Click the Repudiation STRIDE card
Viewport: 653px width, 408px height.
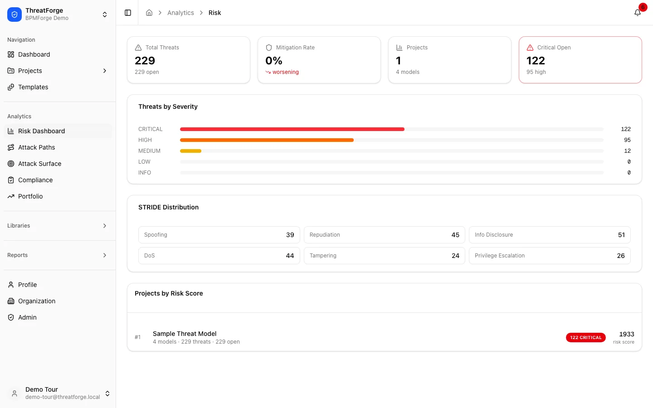click(385, 235)
